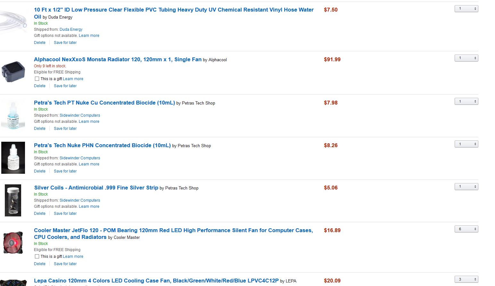
Task: Open Sidewinder Computers link under Silver Coils
Action: click(80, 200)
